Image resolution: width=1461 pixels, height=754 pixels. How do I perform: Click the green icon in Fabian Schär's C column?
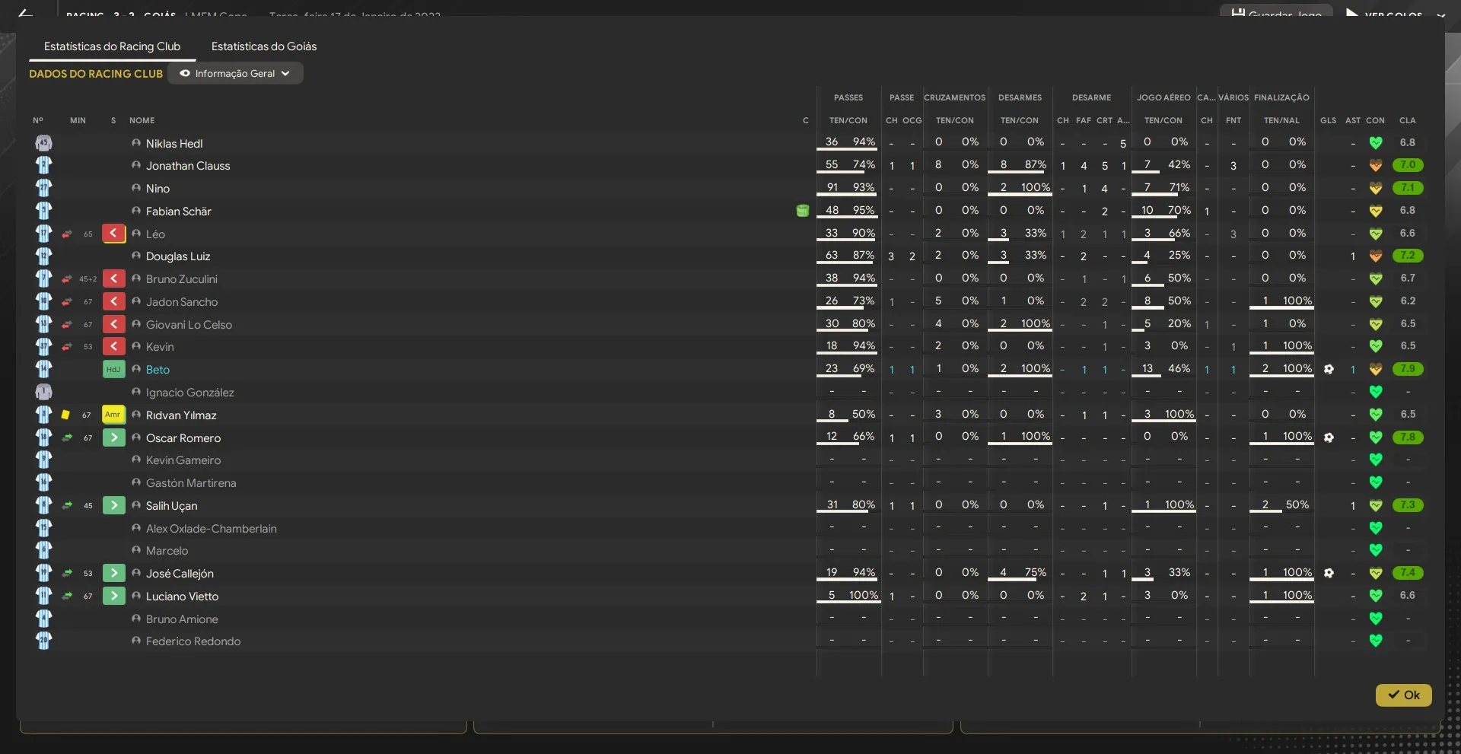pos(803,211)
